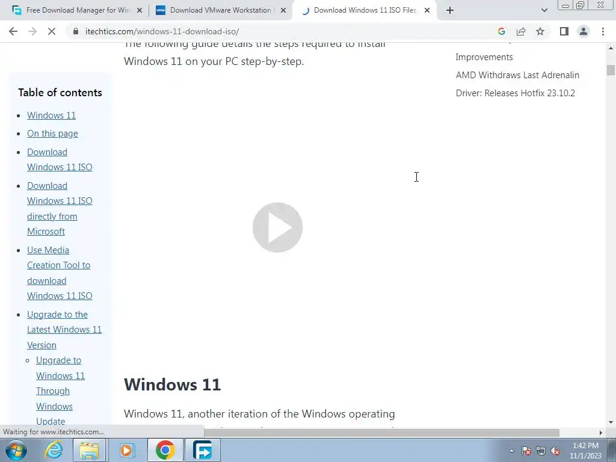The height and width of the screenshot is (462, 616).
Task: Click the Improvements sidebar link
Action: coord(484,57)
